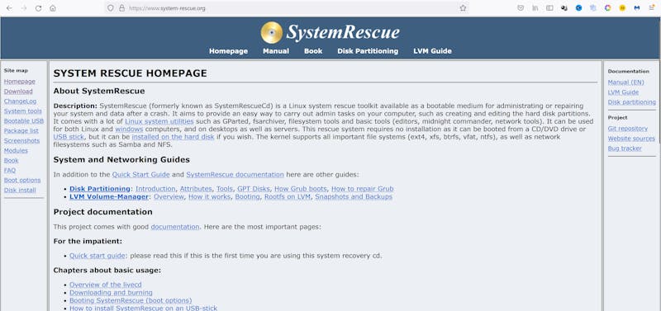This screenshot has width=661, height=311.
Task: Open the bold Disk Partitioning guide link
Action: 100,189
